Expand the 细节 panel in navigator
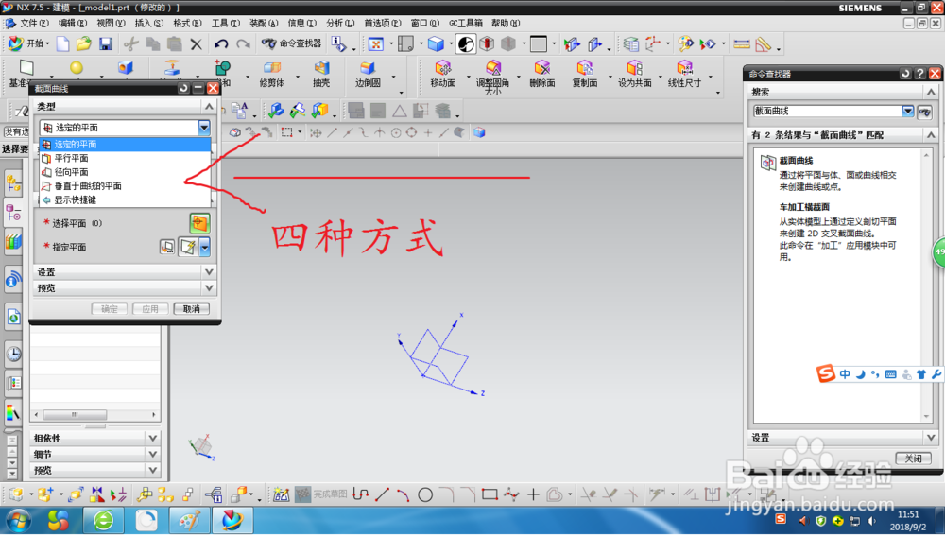The width and height of the screenshot is (945, 537). point(94,455)
